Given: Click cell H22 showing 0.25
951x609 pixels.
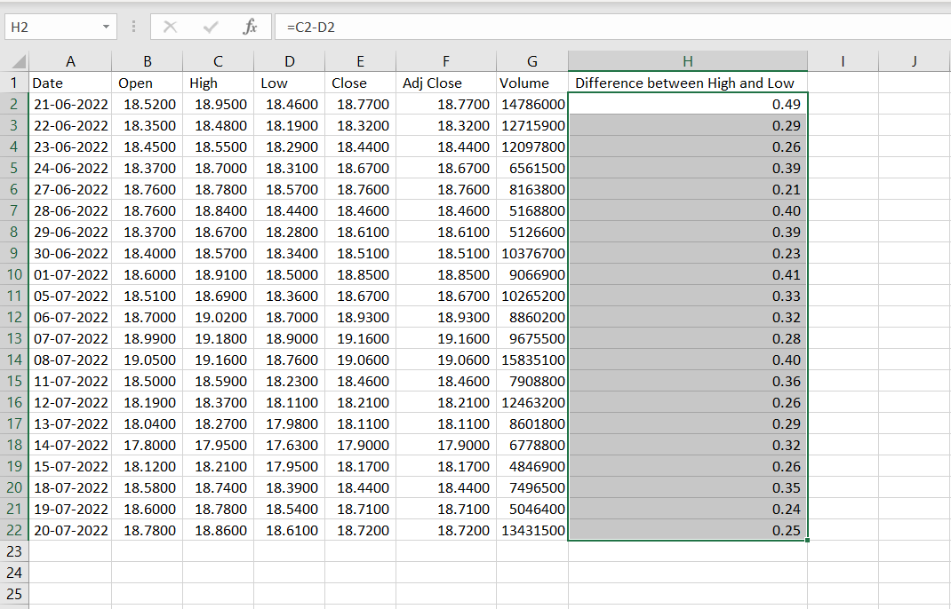Looking at the screenshot, I should tap(688, 530).
